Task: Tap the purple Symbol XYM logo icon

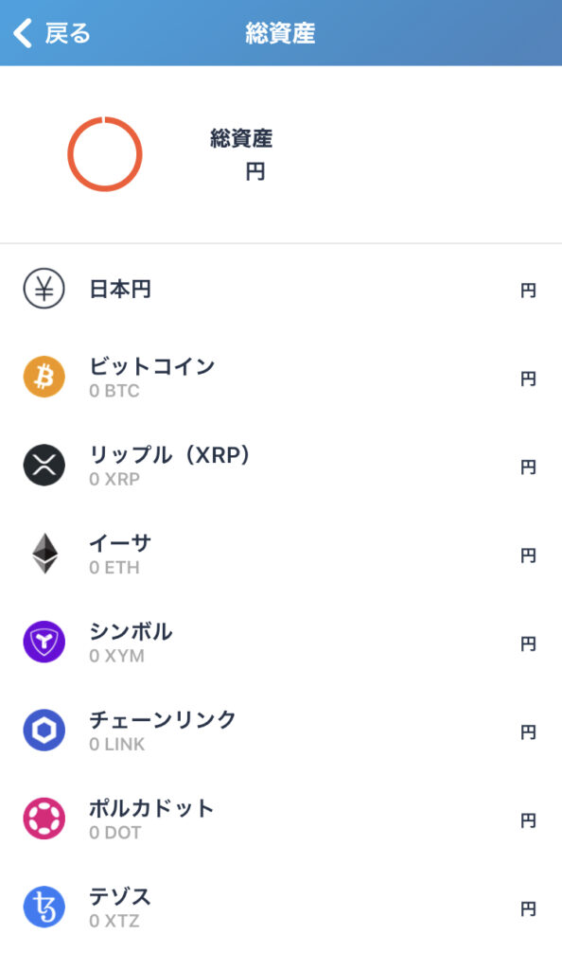Action: (x=44, y=643)
